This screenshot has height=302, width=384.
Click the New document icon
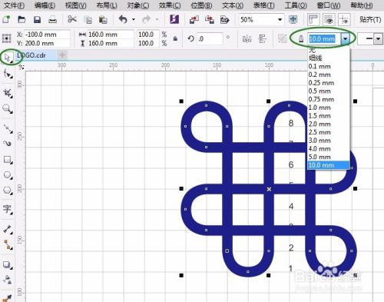tap(6, 19)
